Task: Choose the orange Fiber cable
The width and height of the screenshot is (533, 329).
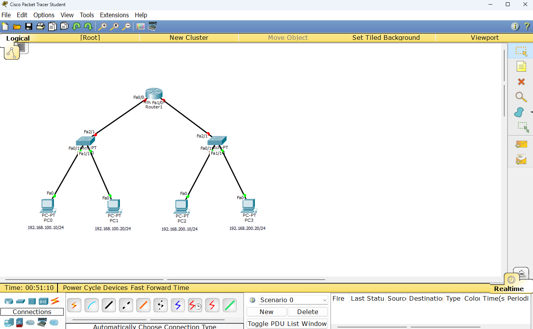Action: pyautogui.click(x=143, y=305)
